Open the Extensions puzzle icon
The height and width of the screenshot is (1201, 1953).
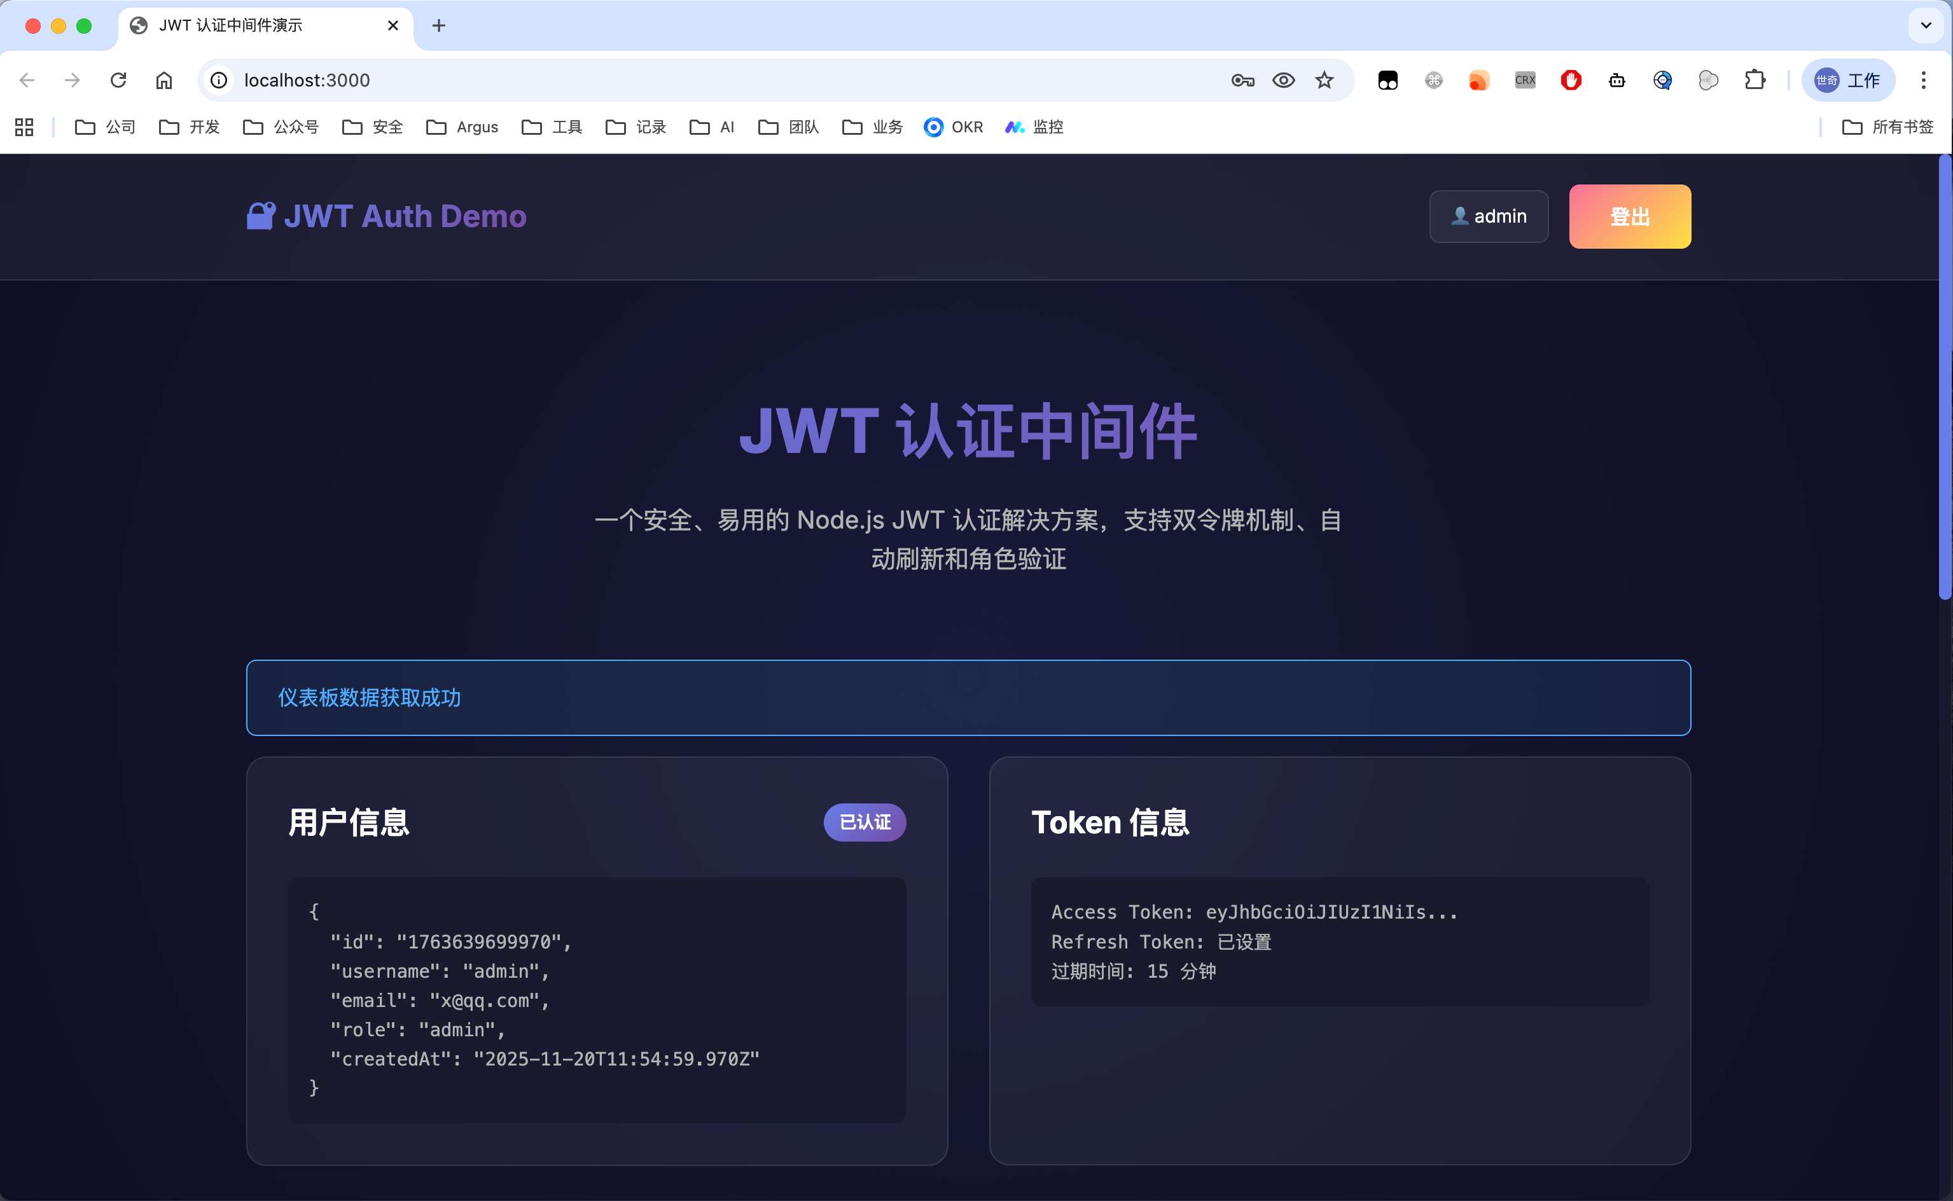tap(1755, 80)
